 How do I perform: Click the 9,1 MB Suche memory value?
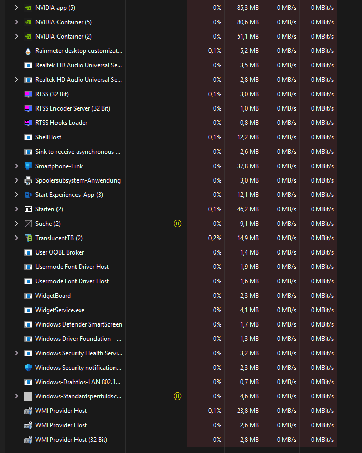tap(249, 224)
